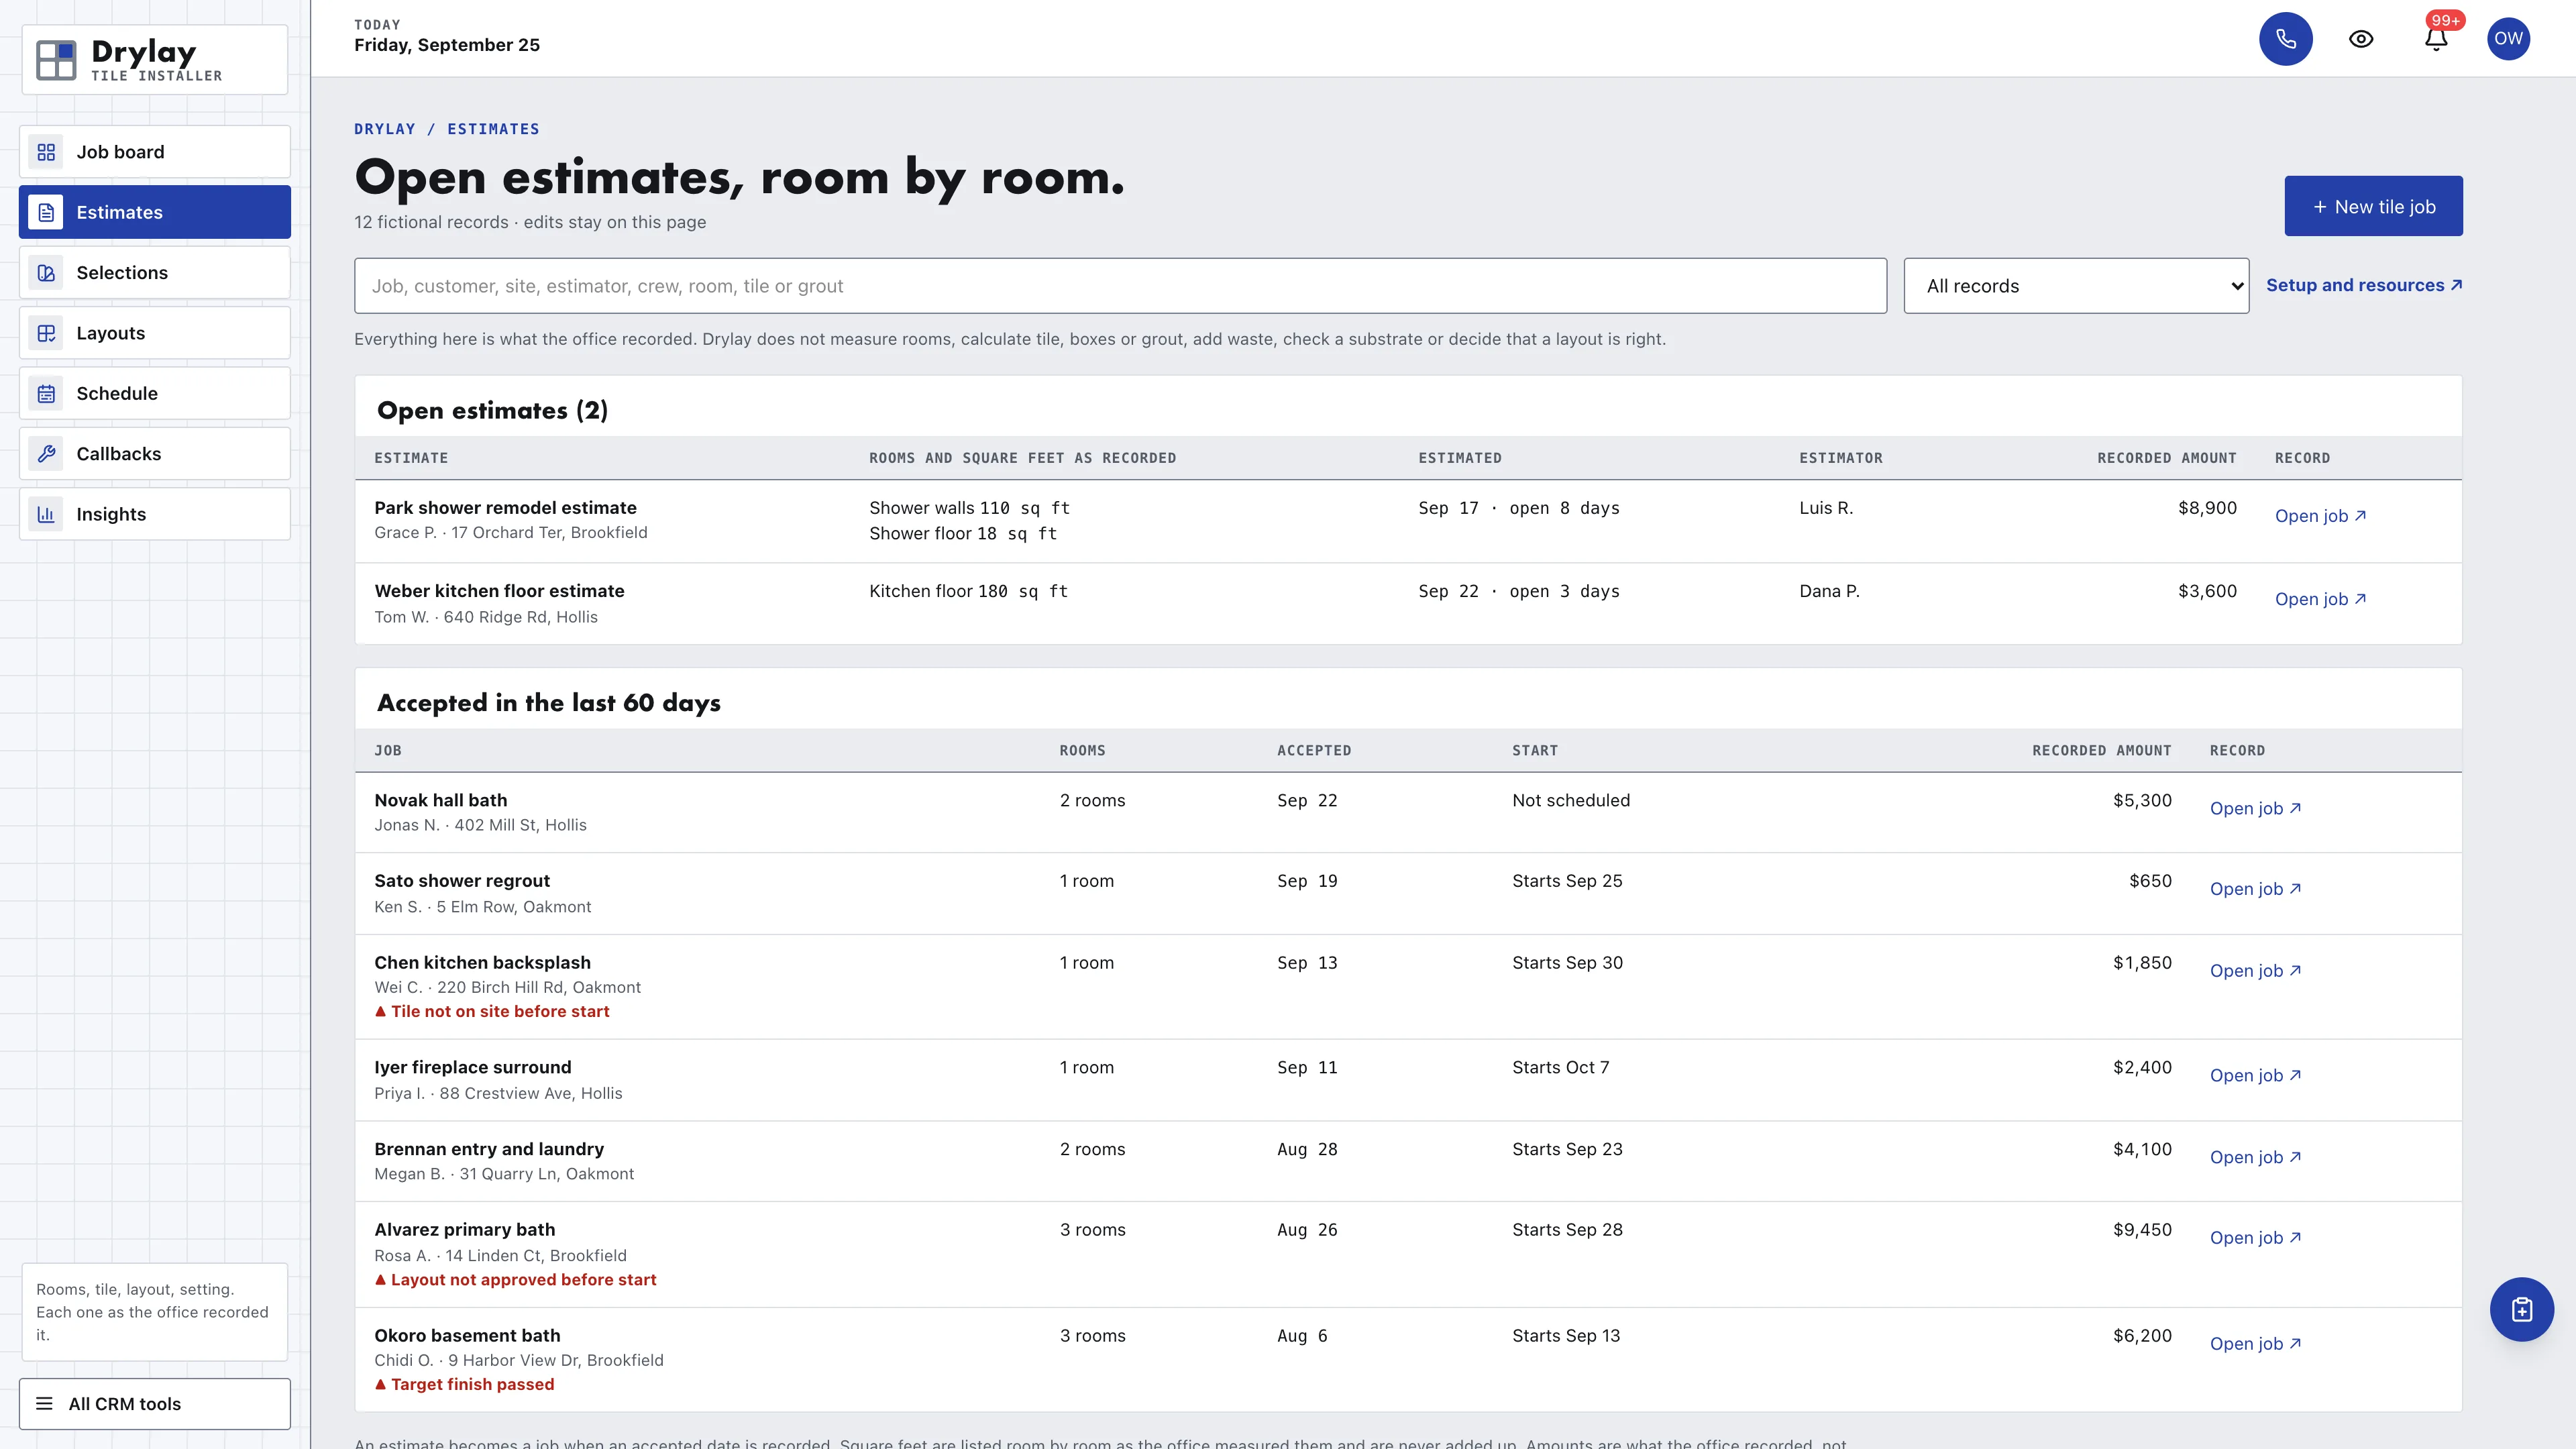Open Setup and resources link
This screenshot has height=1449, width=2576.
coord(2364,286)
